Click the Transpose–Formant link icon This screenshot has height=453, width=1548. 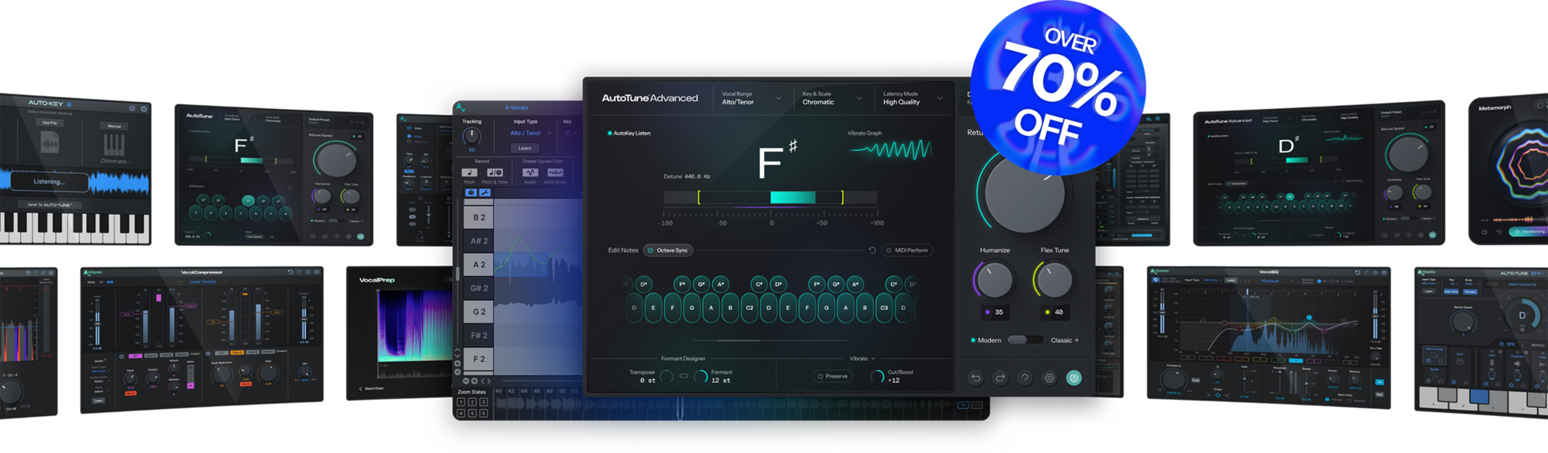coord(683,376)
